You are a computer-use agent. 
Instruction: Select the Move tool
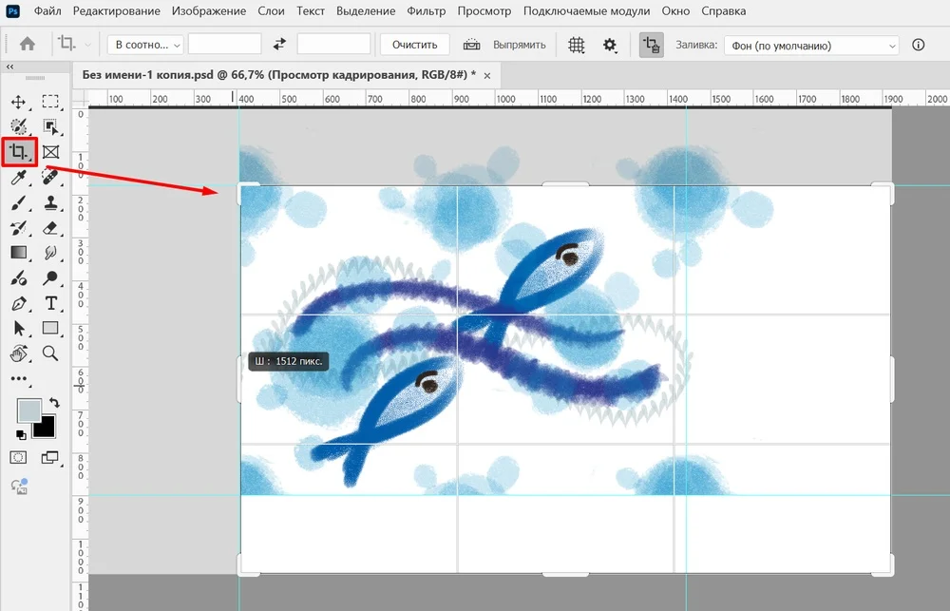click(18, 102)
